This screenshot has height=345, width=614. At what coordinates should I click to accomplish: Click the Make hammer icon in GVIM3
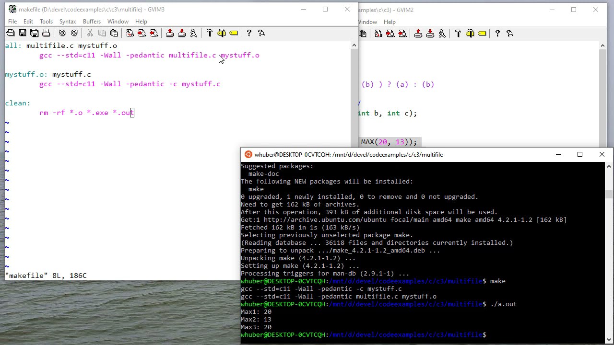(x=210, y=33)
